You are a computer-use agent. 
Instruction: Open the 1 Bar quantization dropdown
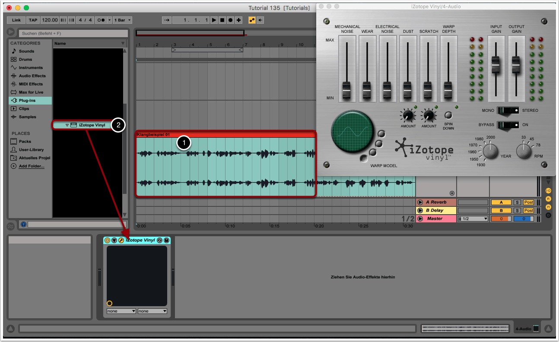(123, 20)
